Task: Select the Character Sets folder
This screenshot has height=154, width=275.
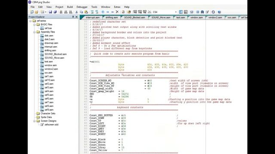Action: pos(48,113)
